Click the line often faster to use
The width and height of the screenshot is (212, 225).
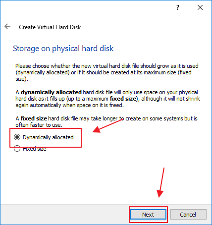[39, 125]
